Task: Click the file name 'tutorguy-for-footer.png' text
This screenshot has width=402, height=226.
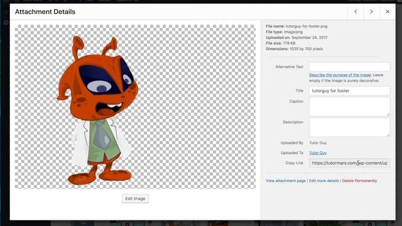Action: coord(307,26)
